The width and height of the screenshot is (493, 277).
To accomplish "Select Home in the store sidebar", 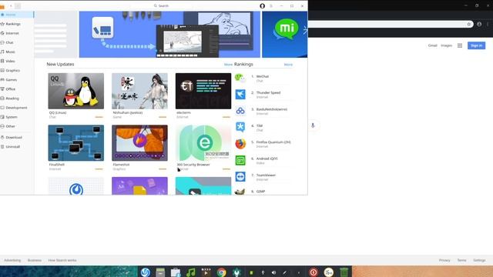I will point(17,15).
